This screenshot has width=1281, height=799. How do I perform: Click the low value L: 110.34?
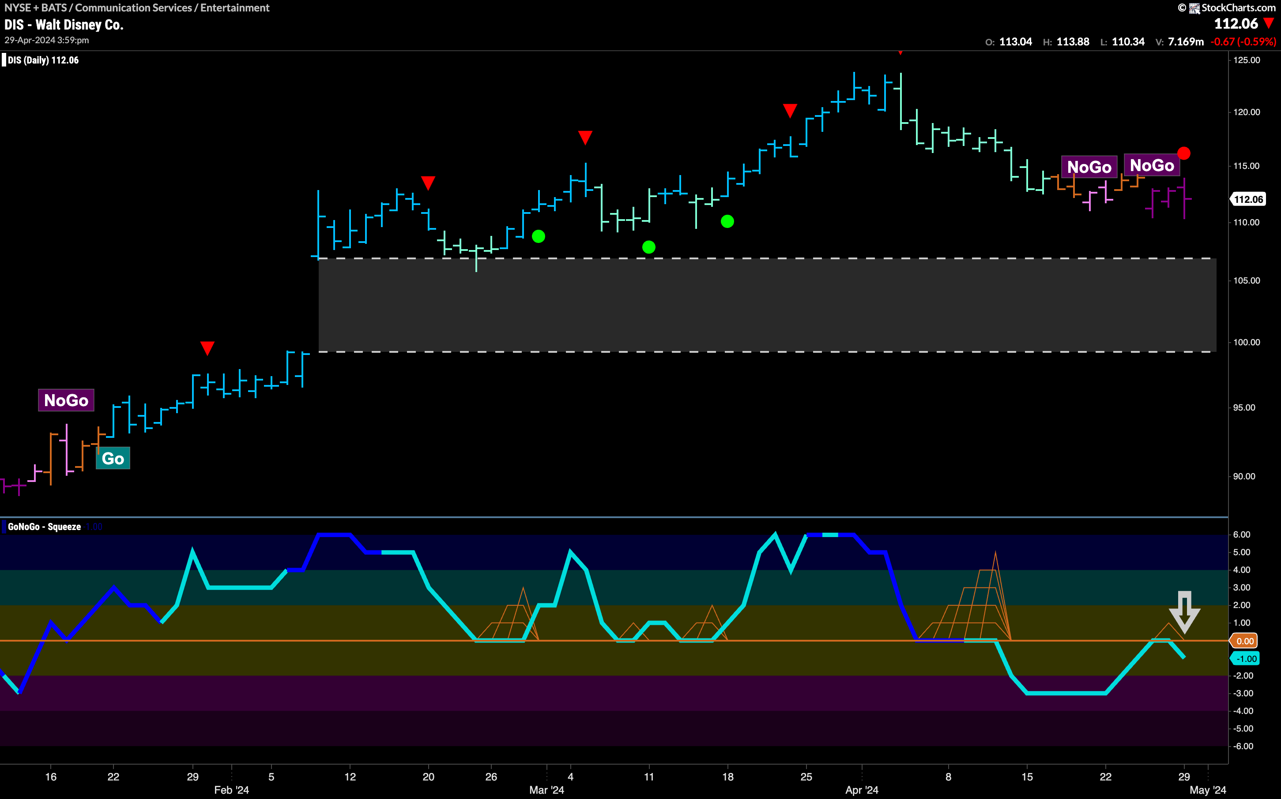click(1123, 42)
